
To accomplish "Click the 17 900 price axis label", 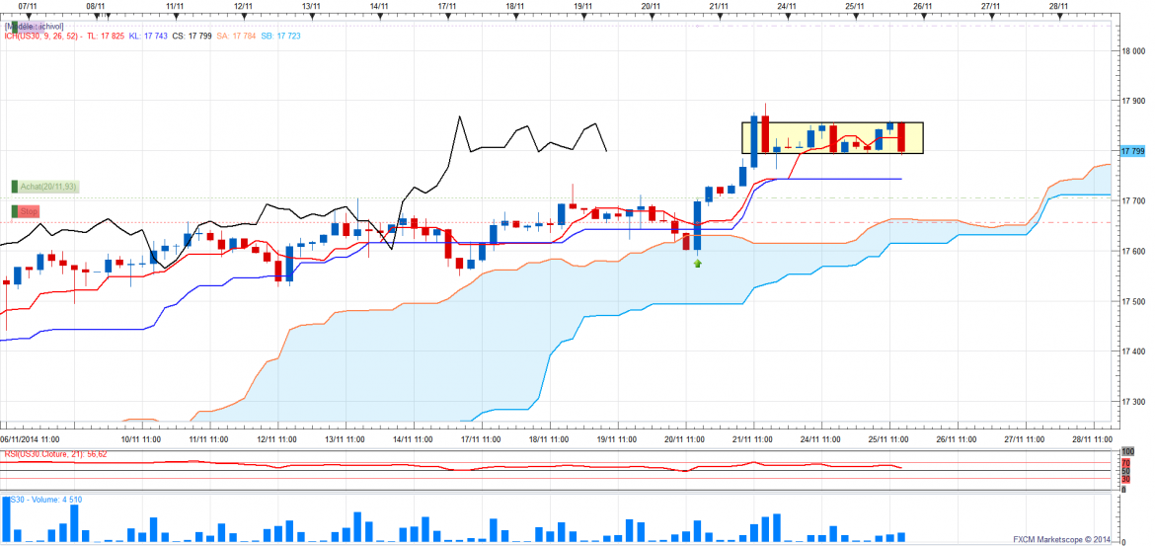I will point(1133,101).
